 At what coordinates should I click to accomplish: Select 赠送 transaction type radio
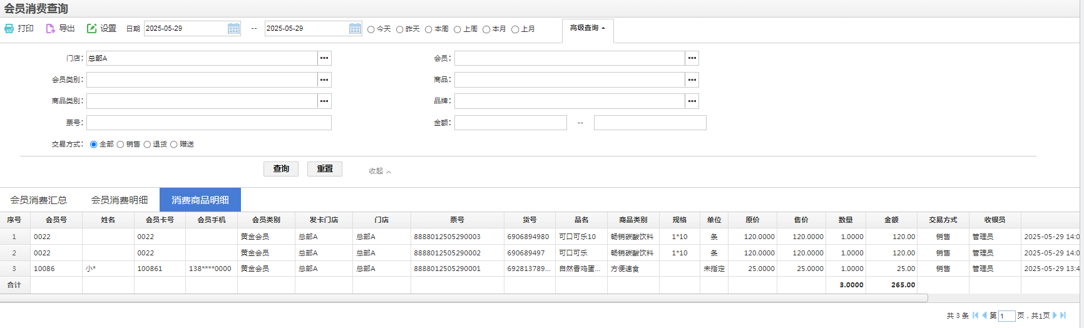174,145
